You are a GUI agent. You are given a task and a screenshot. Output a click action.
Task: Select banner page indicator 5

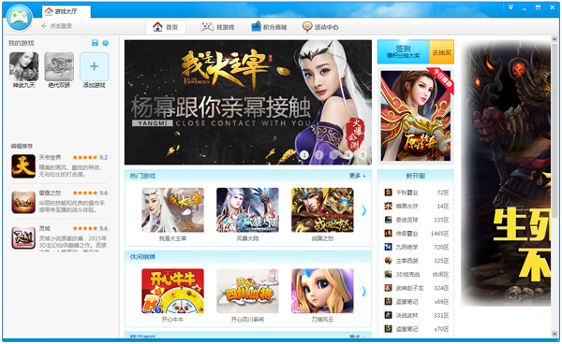(x=362, y=155)
